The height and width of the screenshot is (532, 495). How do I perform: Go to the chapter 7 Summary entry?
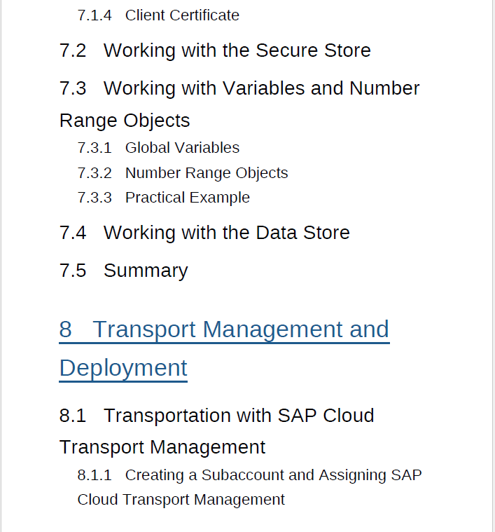click(146, 271)
